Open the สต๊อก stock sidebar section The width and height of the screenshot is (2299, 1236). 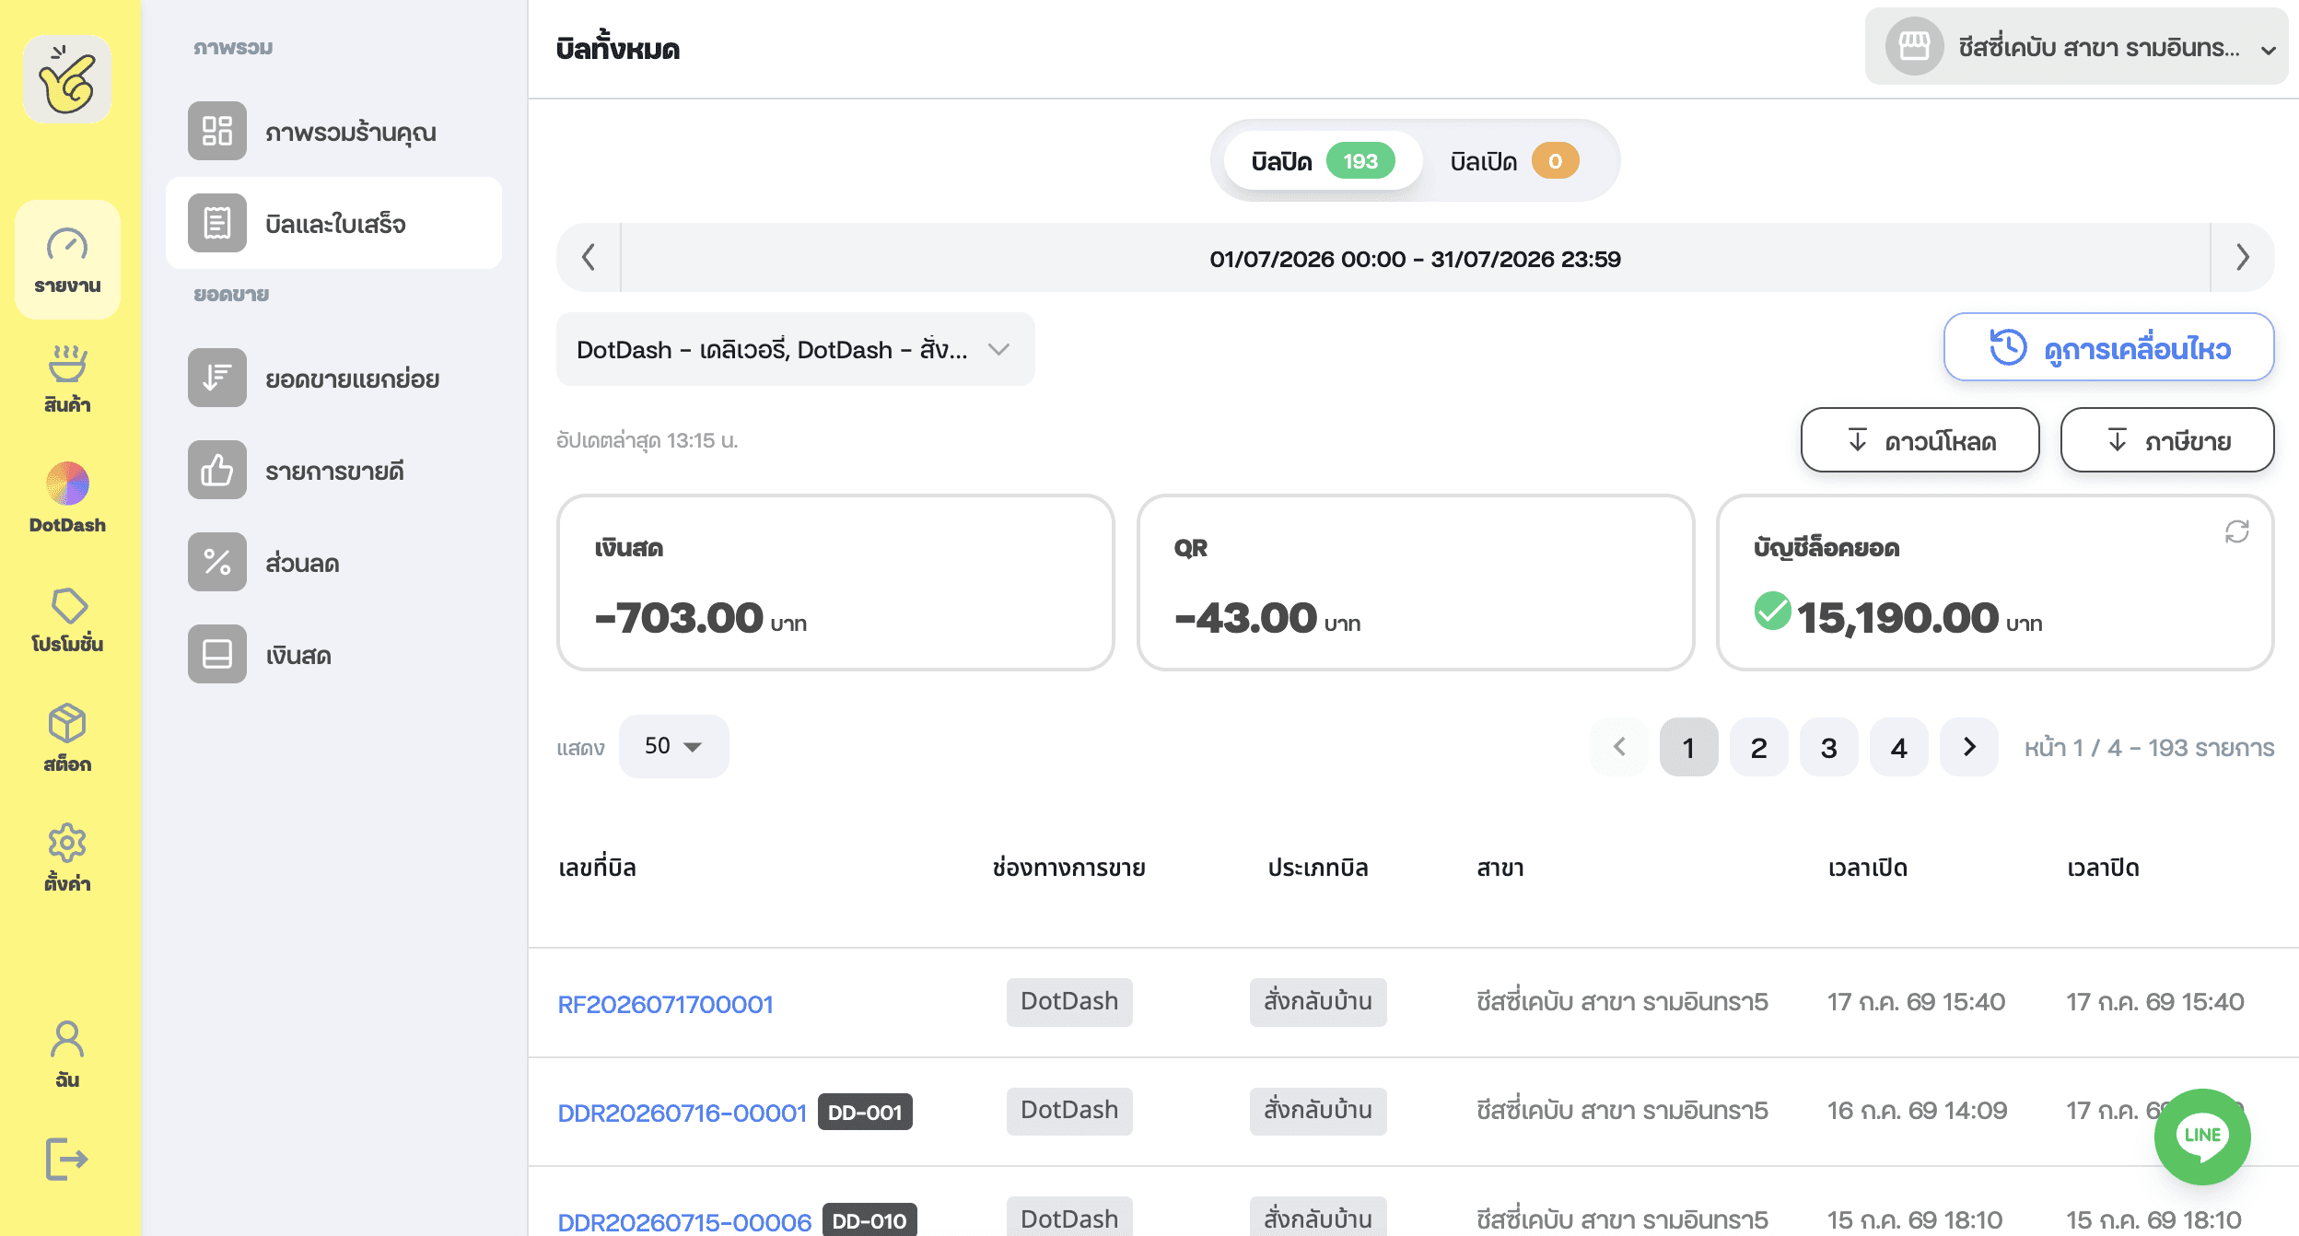tap(67, 738)
